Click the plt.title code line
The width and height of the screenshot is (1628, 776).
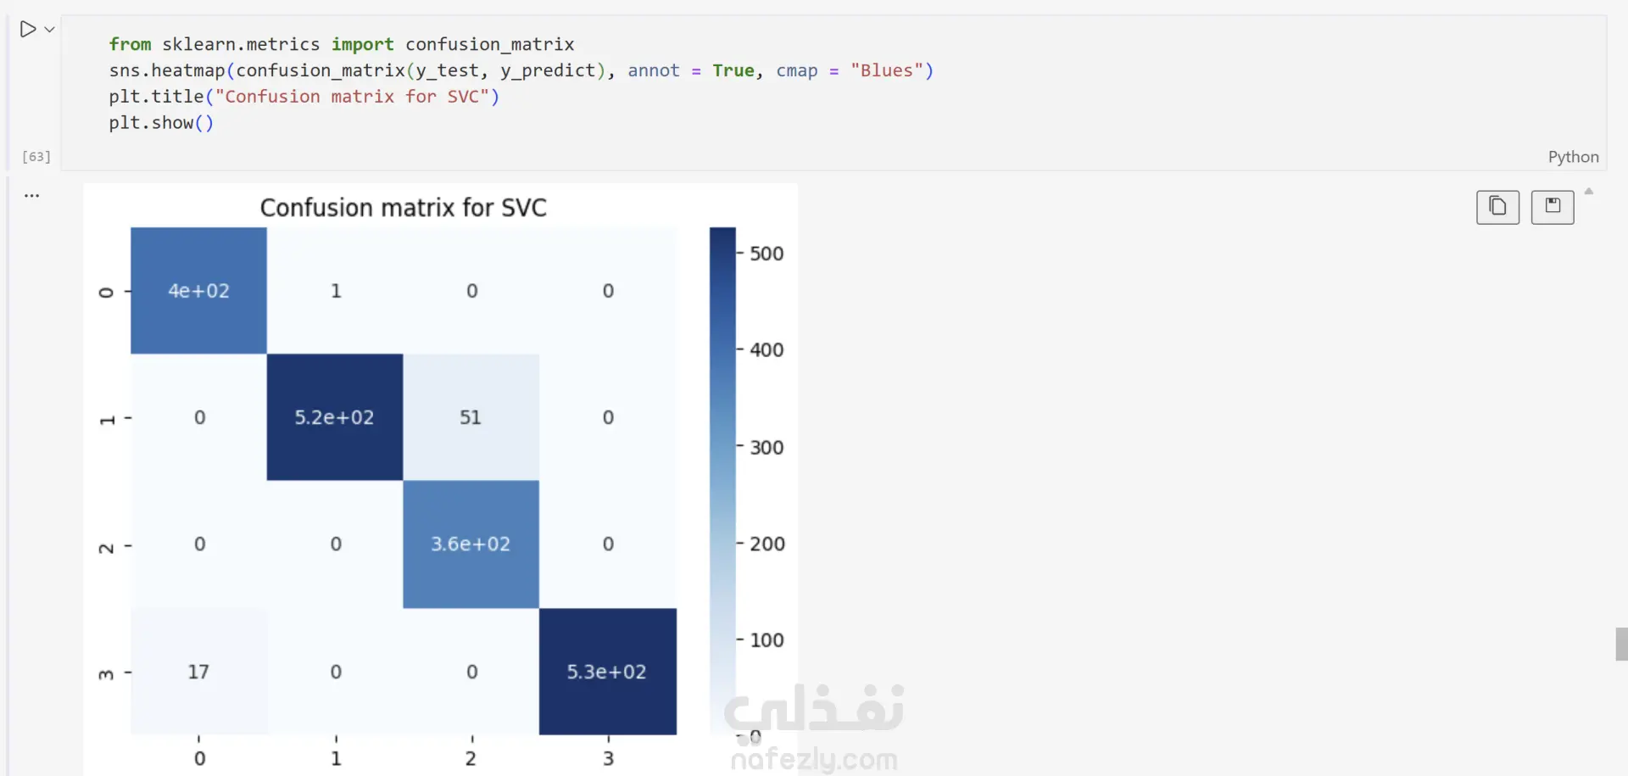(304, 97)
